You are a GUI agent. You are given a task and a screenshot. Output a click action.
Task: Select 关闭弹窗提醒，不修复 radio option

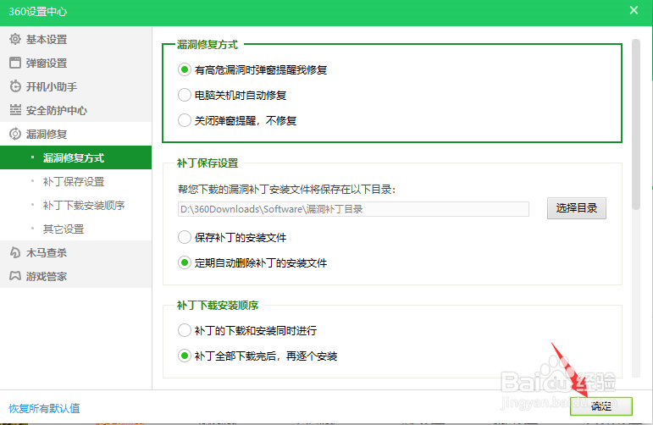tap(184, 120)
